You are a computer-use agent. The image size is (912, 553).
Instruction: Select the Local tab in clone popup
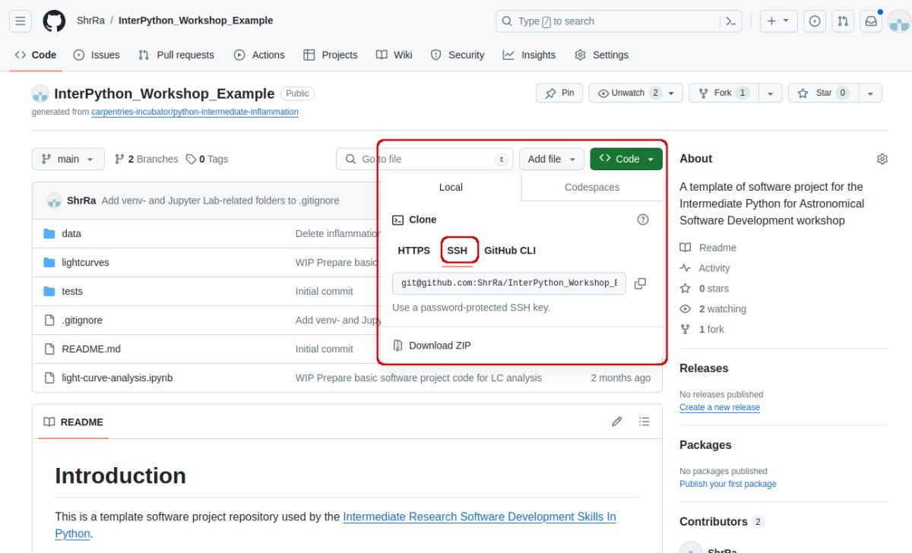click(451, 187)
